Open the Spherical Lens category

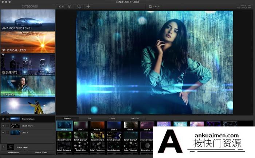pos(28,42)
